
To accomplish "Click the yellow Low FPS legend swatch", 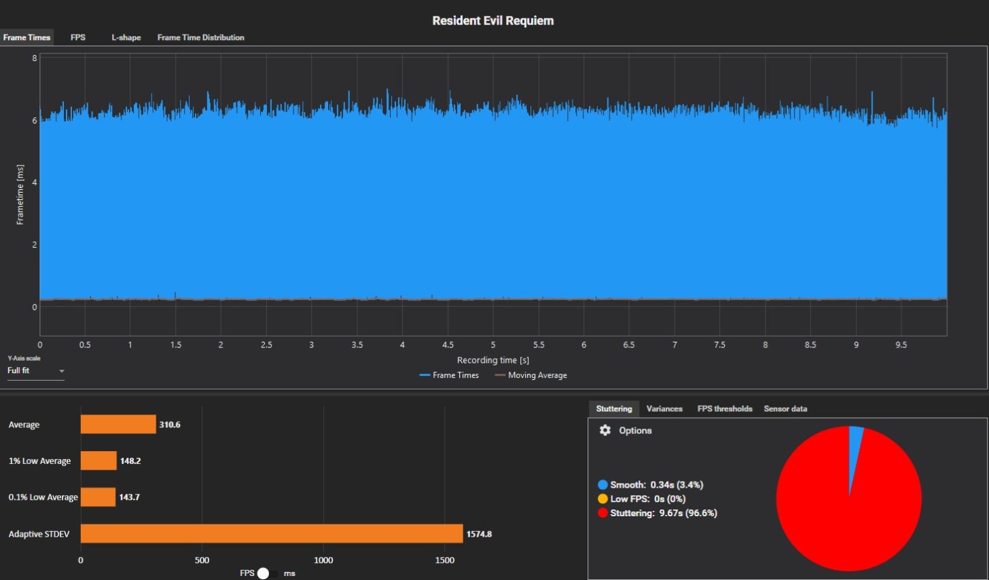I will pyautogui.click(x=603, y=499).
